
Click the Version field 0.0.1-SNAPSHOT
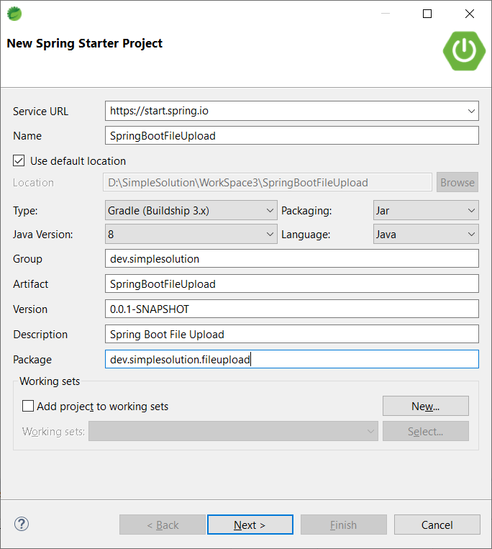click(x=292, y=309)
